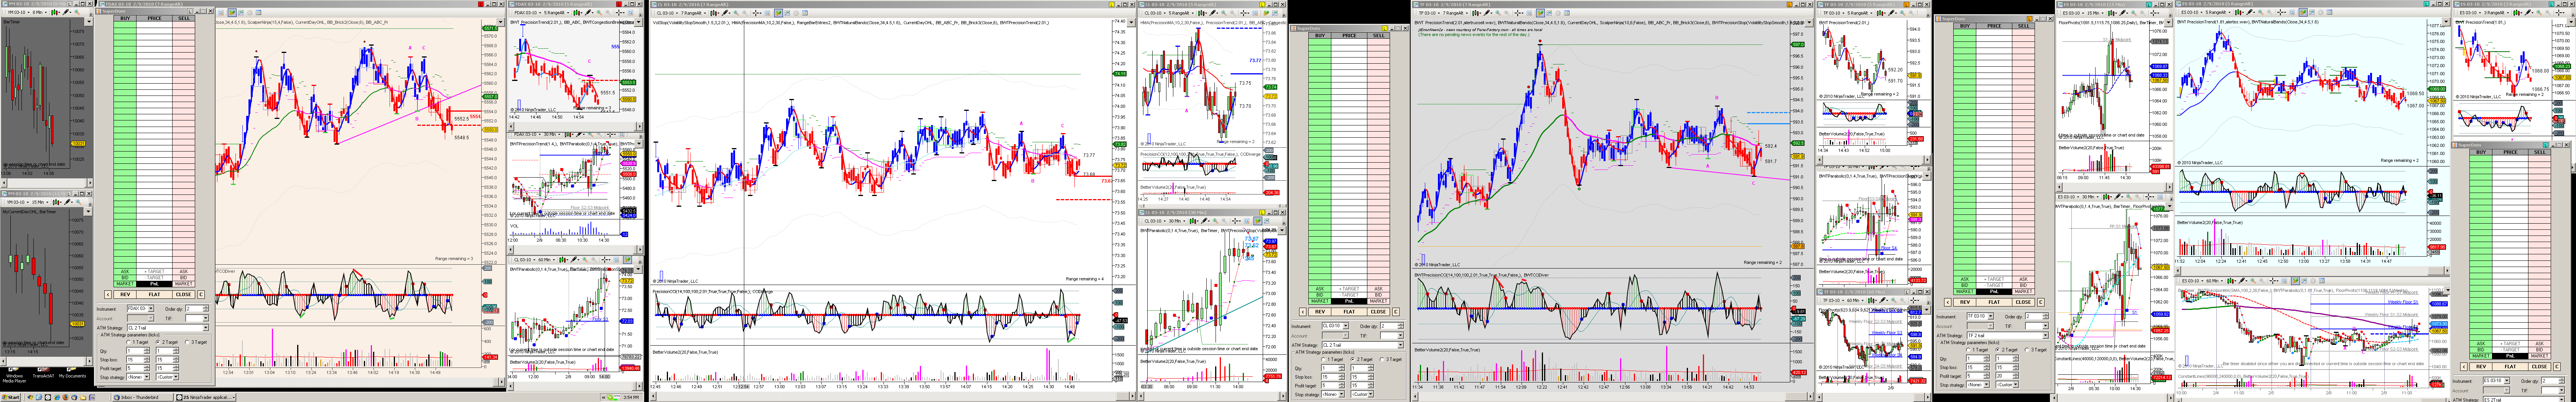Click the C button in FDAX SuperDOM
The height and width of the screenshot is (402, 2576).
click(x=201, y=295)
